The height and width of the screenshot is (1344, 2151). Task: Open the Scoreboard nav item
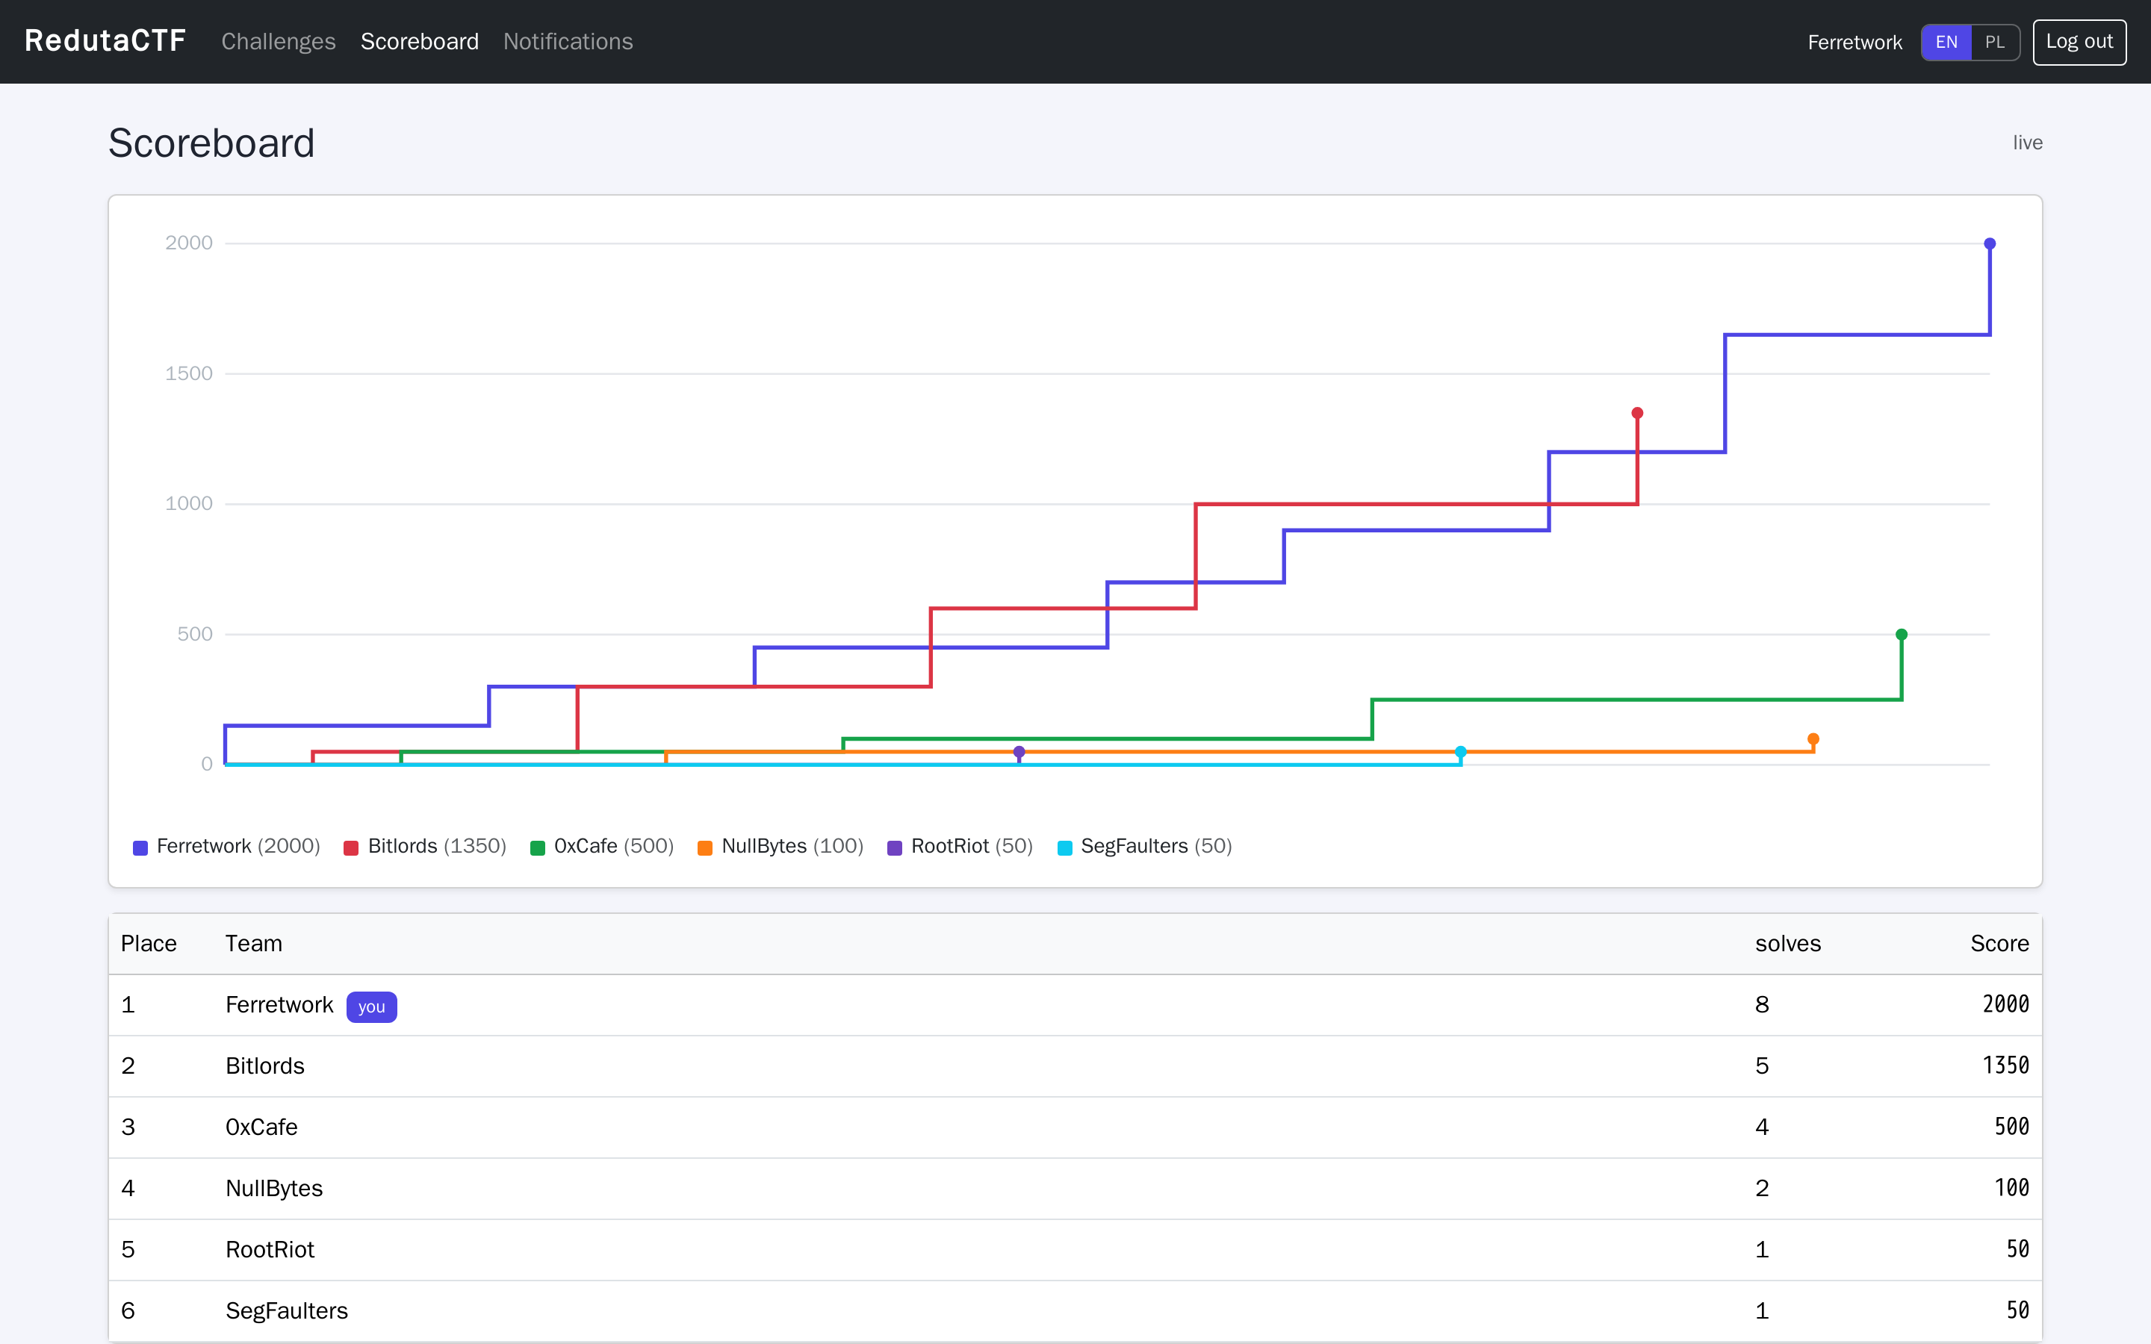click(x=420, y=42)
